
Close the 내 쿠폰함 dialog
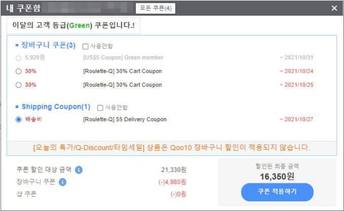pos(334,8)
